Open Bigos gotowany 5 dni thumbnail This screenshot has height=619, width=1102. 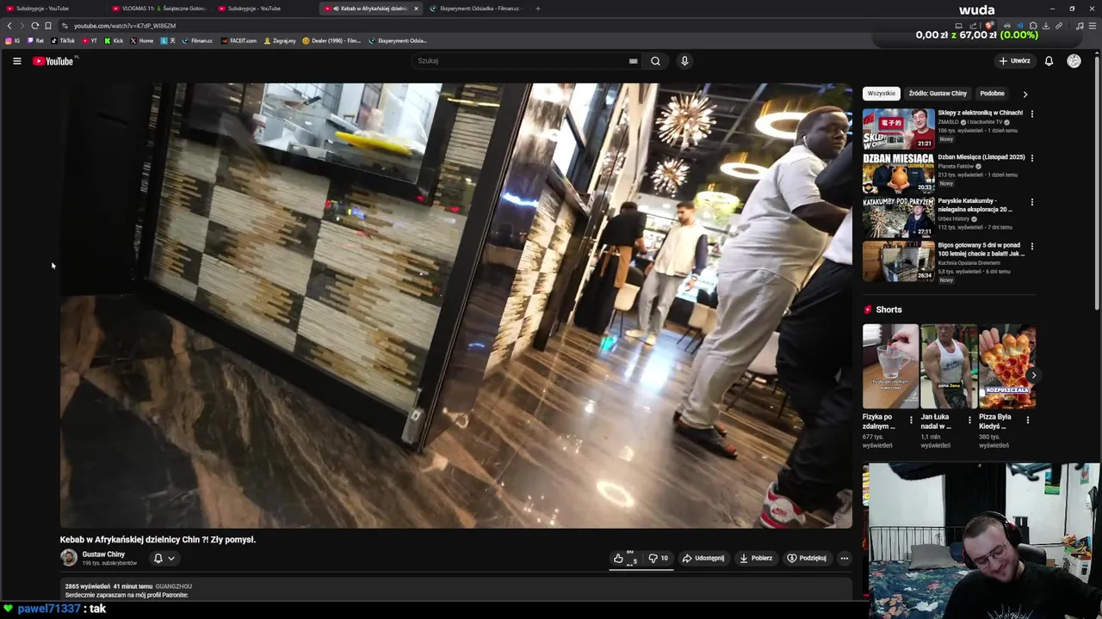(x=899, y=261)
